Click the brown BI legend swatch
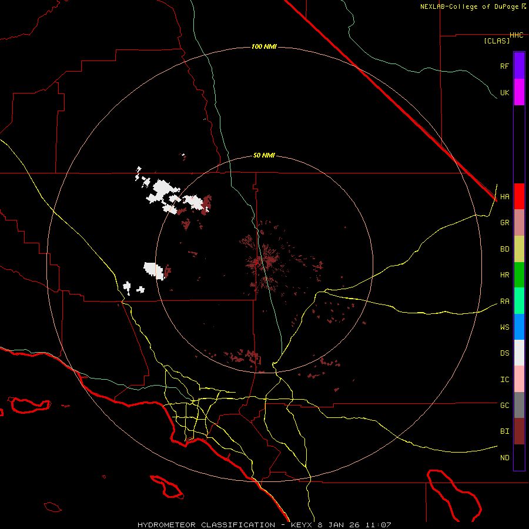The image size is (529, 529). (x=519, y=431)
